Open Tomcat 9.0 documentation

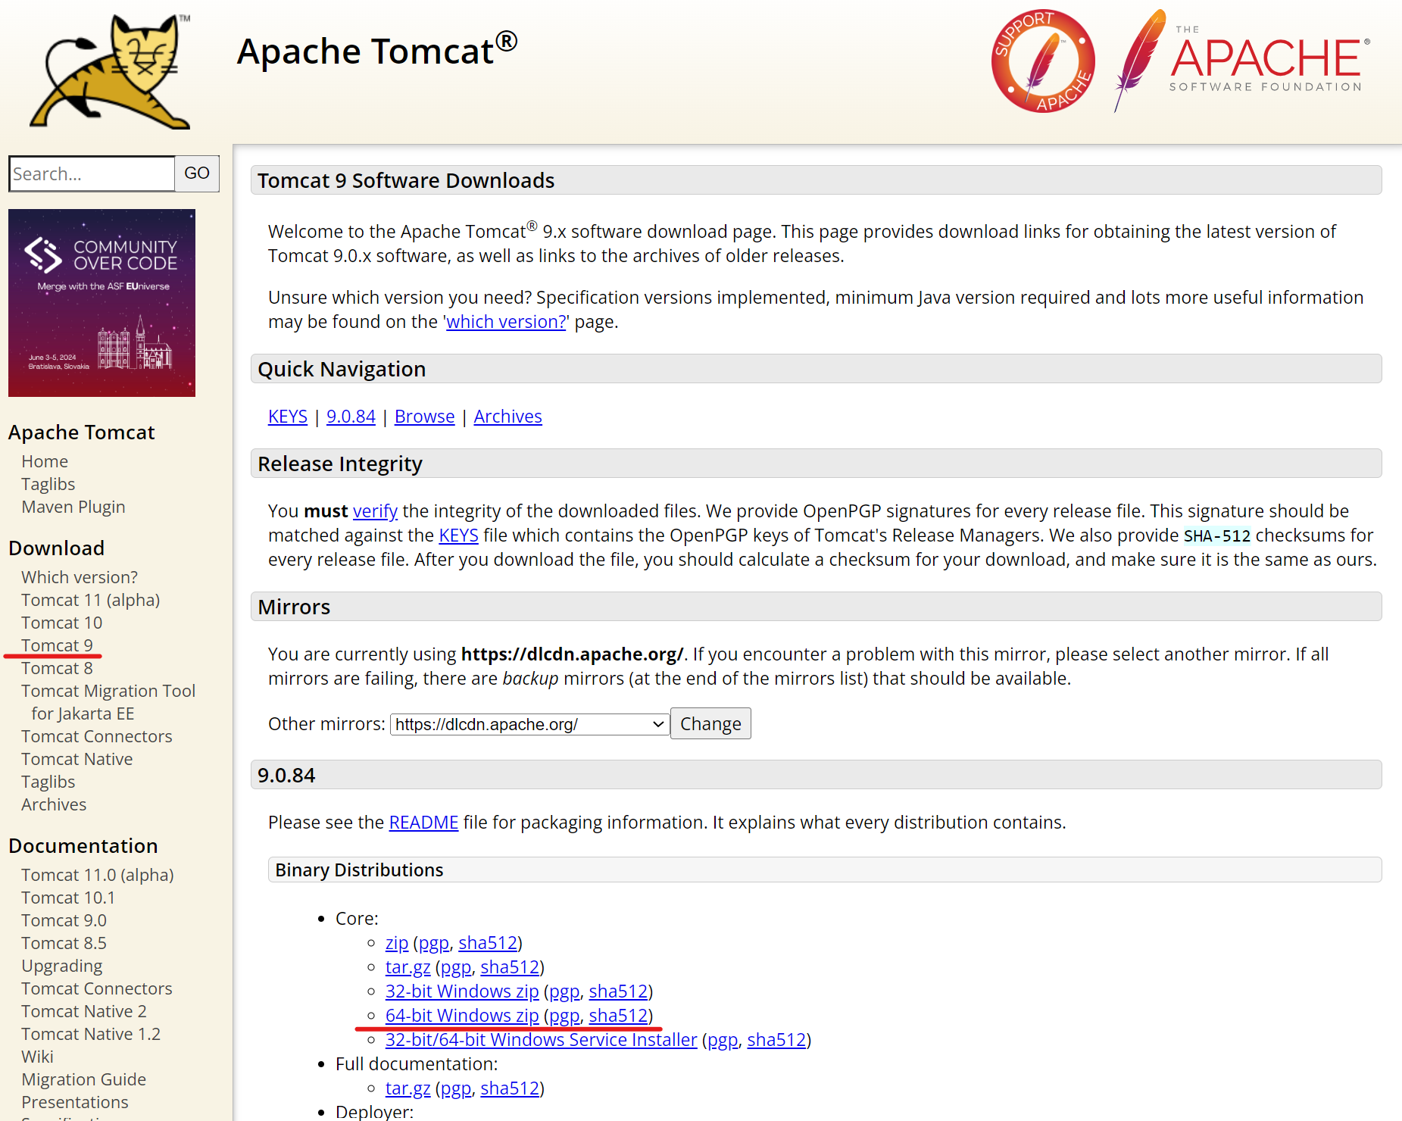point(64,920)
